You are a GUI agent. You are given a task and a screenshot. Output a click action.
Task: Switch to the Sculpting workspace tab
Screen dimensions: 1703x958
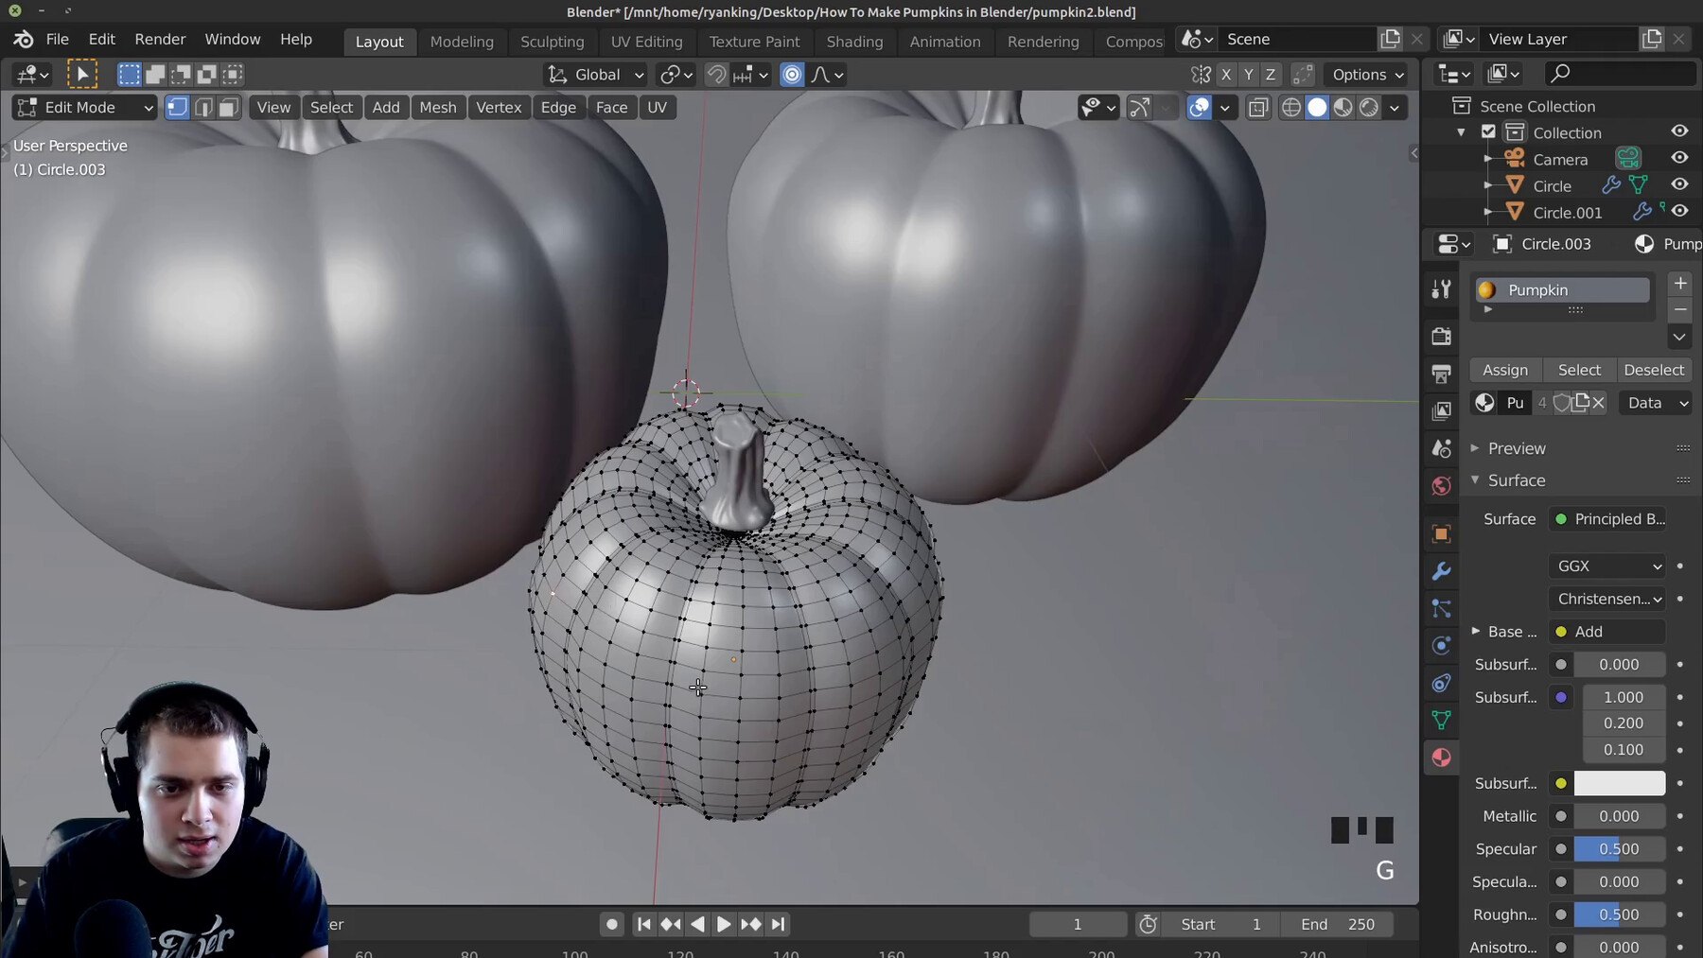(x=553, y=42)
